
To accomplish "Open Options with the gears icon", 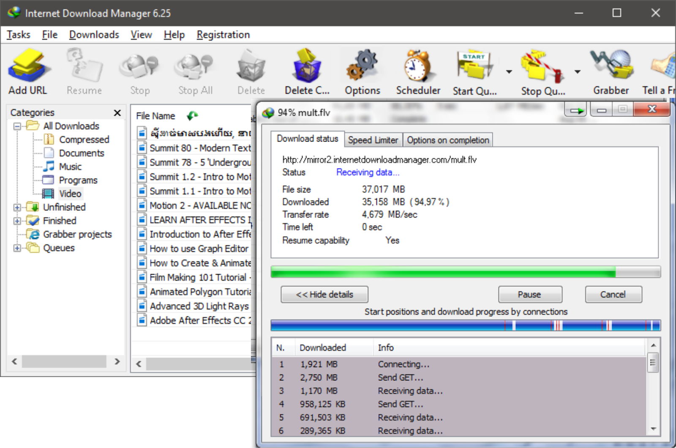I will coord(362,66).
